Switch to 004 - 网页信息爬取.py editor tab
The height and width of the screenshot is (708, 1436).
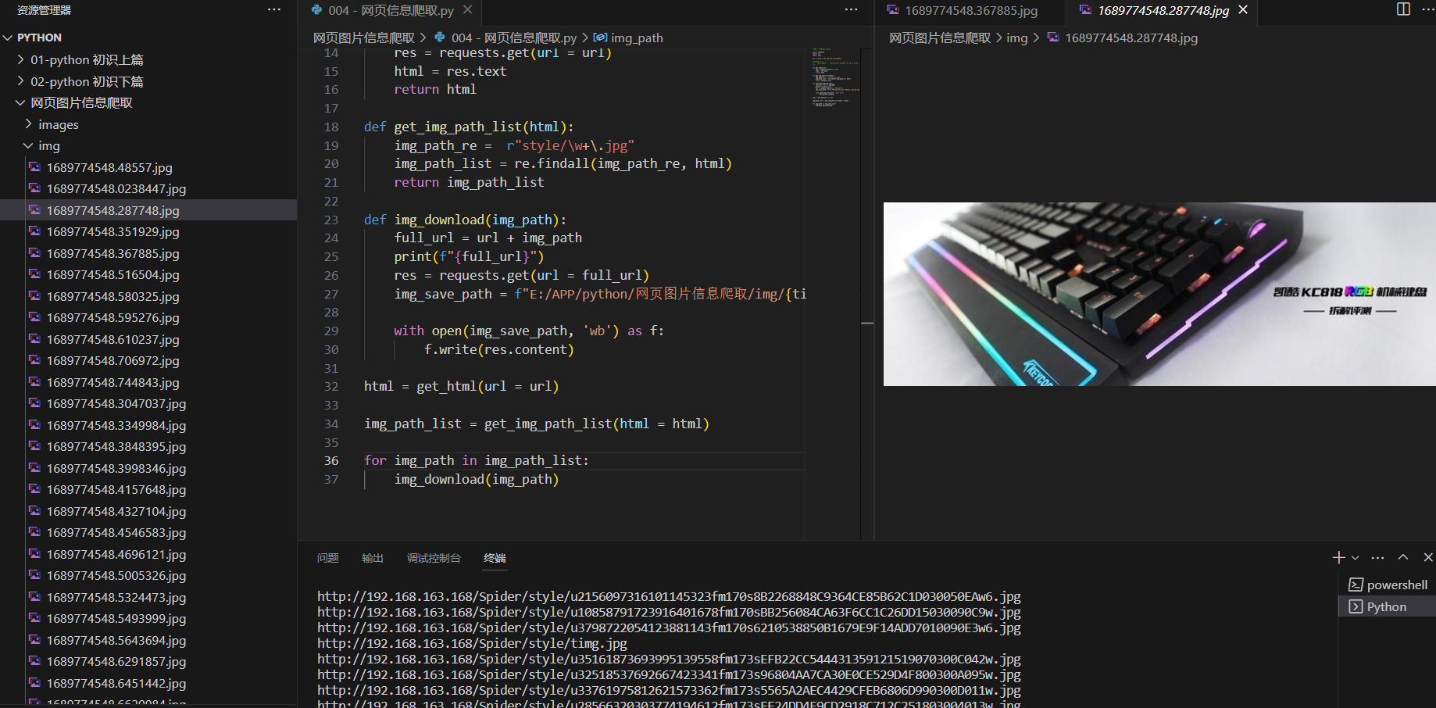(x=391, y=10)
